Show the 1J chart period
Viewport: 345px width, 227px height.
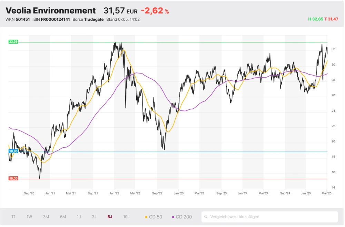click(x=79, y=217)
